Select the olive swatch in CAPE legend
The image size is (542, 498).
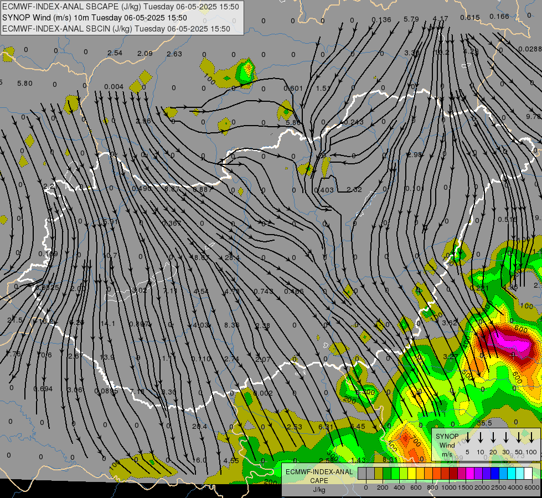(379, 474)
